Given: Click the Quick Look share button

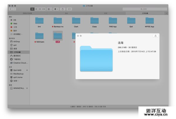Looking at the screenshot, I should click(155, 36).
